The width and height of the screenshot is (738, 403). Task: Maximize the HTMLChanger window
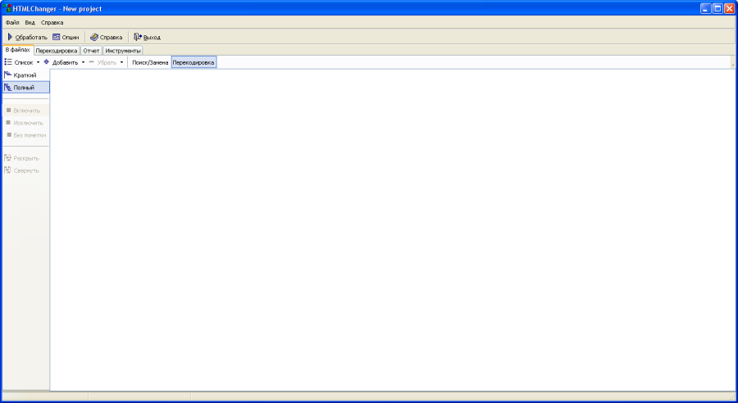point(717,8)
